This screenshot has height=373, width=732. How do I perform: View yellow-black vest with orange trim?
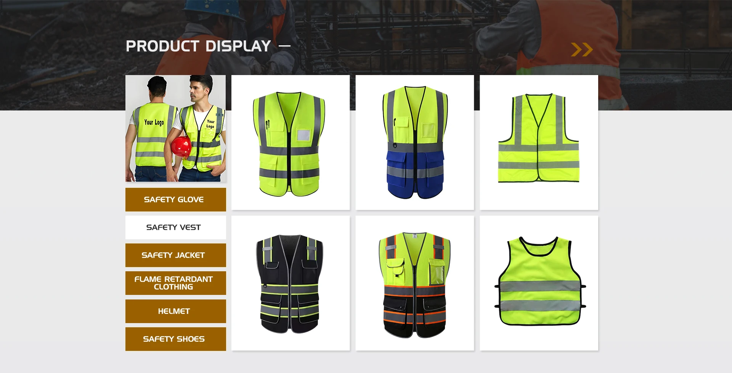(x=414, y=283)
